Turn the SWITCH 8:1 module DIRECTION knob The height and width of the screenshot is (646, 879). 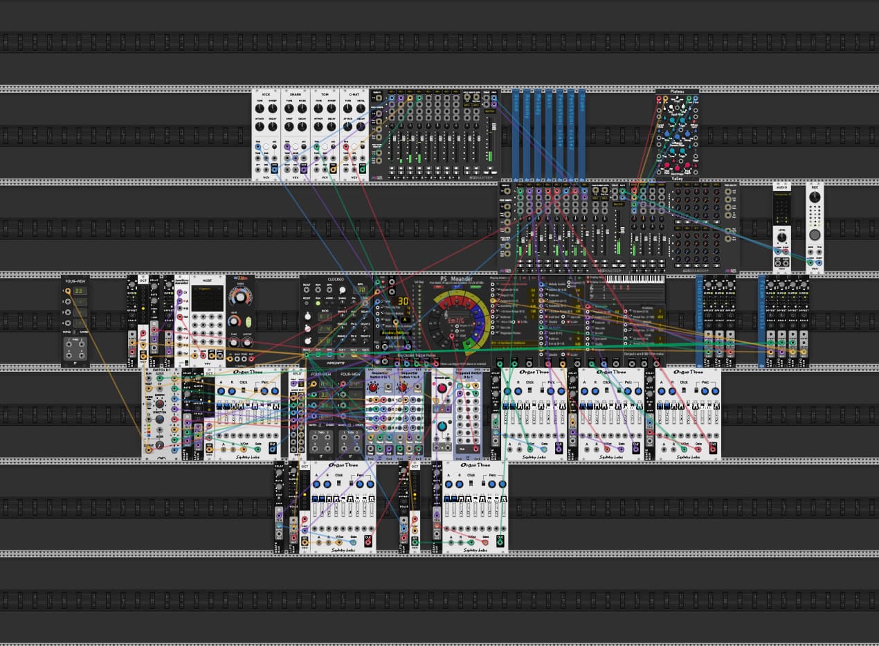[x=159, y=420]
